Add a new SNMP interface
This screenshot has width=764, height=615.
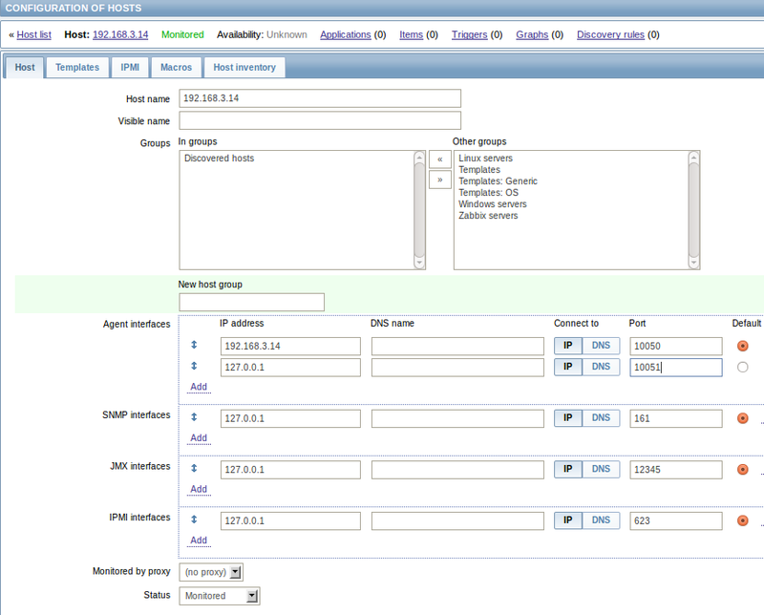click(x=198, y=437)
